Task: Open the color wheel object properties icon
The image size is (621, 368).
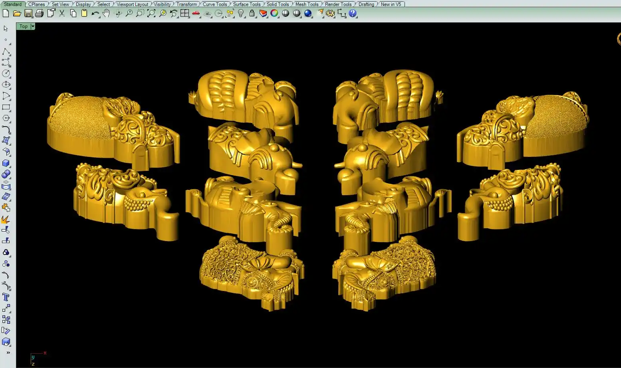Action: (274, 14)
